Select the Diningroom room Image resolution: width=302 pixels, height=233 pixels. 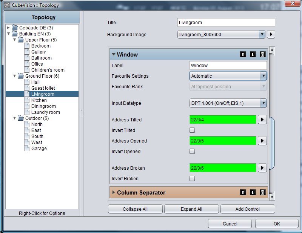(43, 106)
